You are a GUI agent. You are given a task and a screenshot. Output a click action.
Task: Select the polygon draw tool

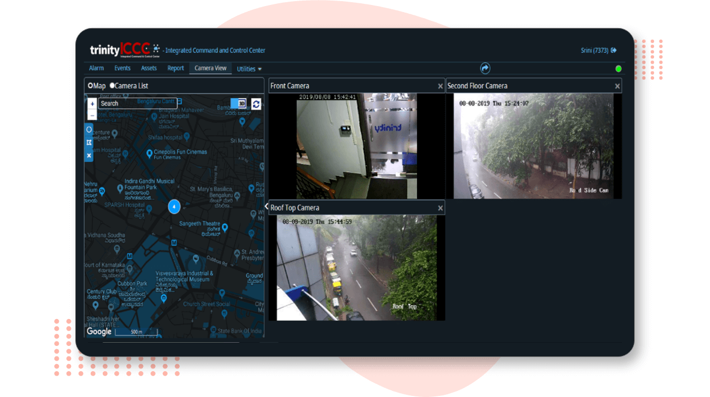89,143
